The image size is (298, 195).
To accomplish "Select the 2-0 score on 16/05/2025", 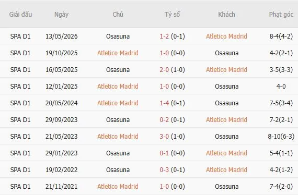I will 164,69.
